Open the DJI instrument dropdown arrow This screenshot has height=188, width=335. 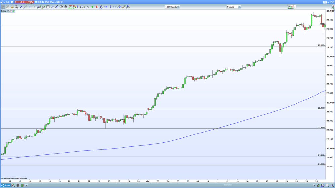[4, 2]
